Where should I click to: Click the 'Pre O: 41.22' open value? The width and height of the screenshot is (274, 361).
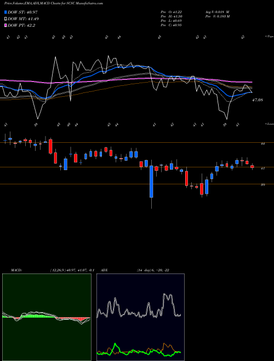[172, 12]
